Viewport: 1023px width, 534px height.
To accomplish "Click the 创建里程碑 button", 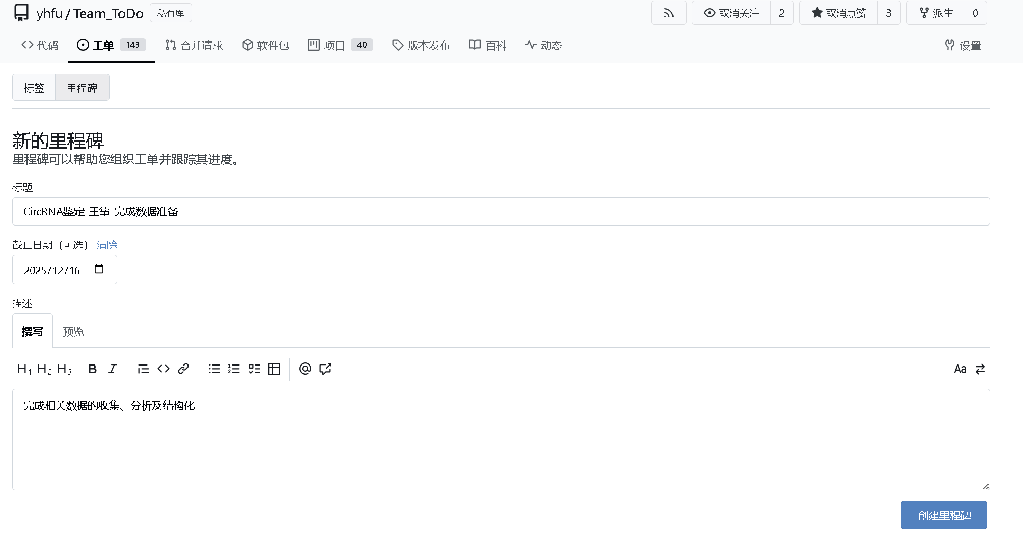I will click(x=944, y=515).
